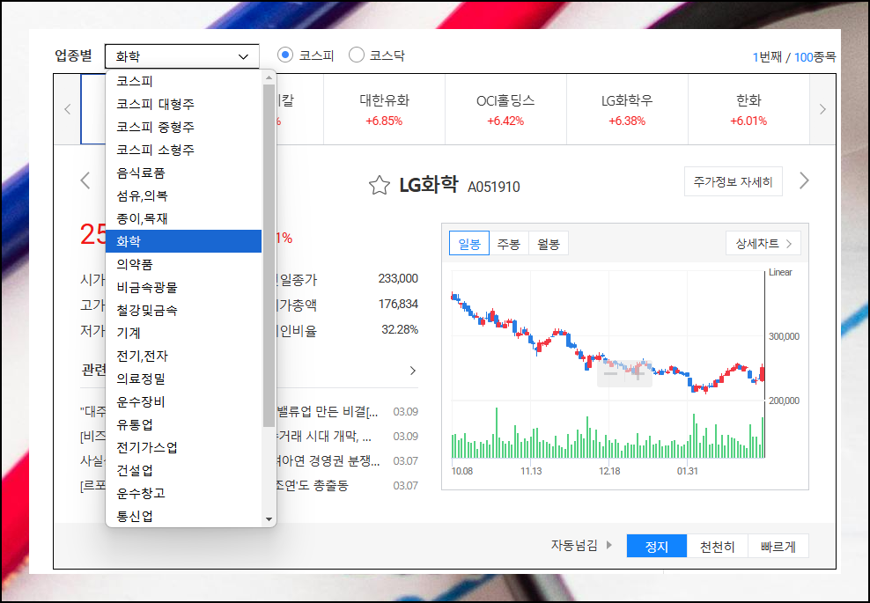Click the Linear chart scale label
The height and width of the screenshot is (603, 870).
[780, 272]
